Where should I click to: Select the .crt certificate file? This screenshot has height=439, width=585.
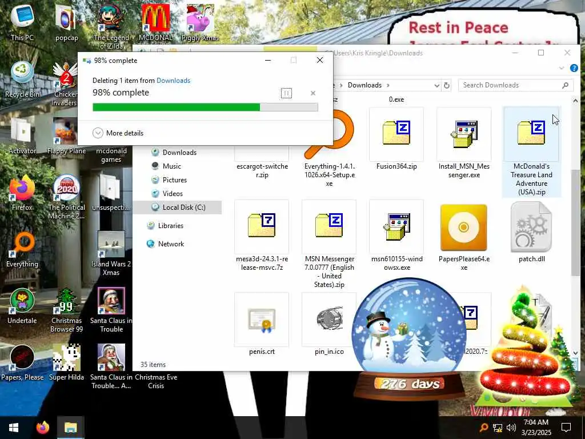pyautogui.click(x=262, y=324)
